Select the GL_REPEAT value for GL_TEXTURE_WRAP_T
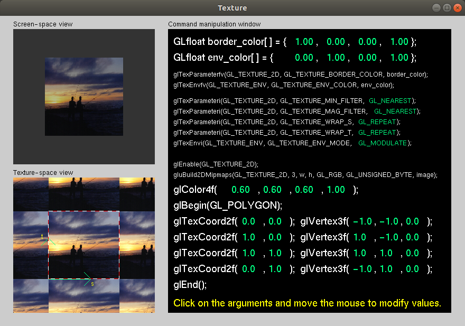The image size is (465, 326). point(377,133)
